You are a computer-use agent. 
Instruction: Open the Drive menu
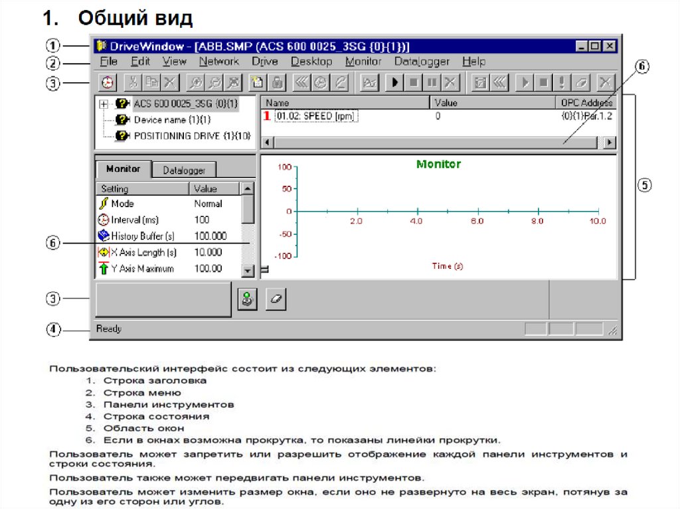(264, 62)
